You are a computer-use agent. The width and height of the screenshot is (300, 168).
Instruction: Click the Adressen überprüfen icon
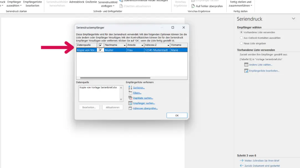coord(130,108)
